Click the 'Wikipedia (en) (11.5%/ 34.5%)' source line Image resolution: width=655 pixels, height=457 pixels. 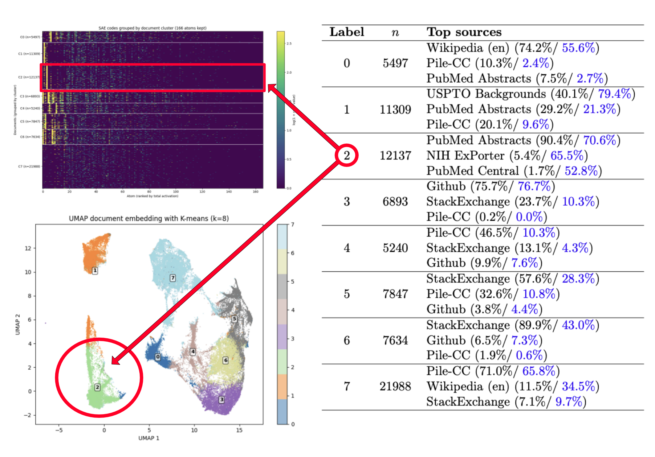click(x=513, y=386)
